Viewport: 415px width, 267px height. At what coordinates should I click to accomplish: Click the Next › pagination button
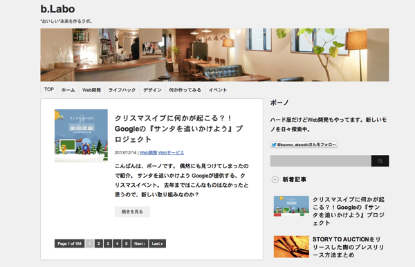tap(140, 243)
